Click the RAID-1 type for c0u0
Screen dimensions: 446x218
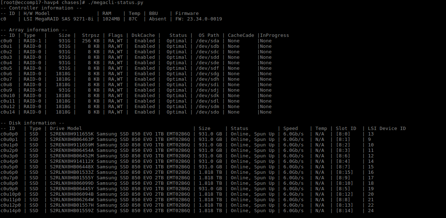tap(32, 41)
